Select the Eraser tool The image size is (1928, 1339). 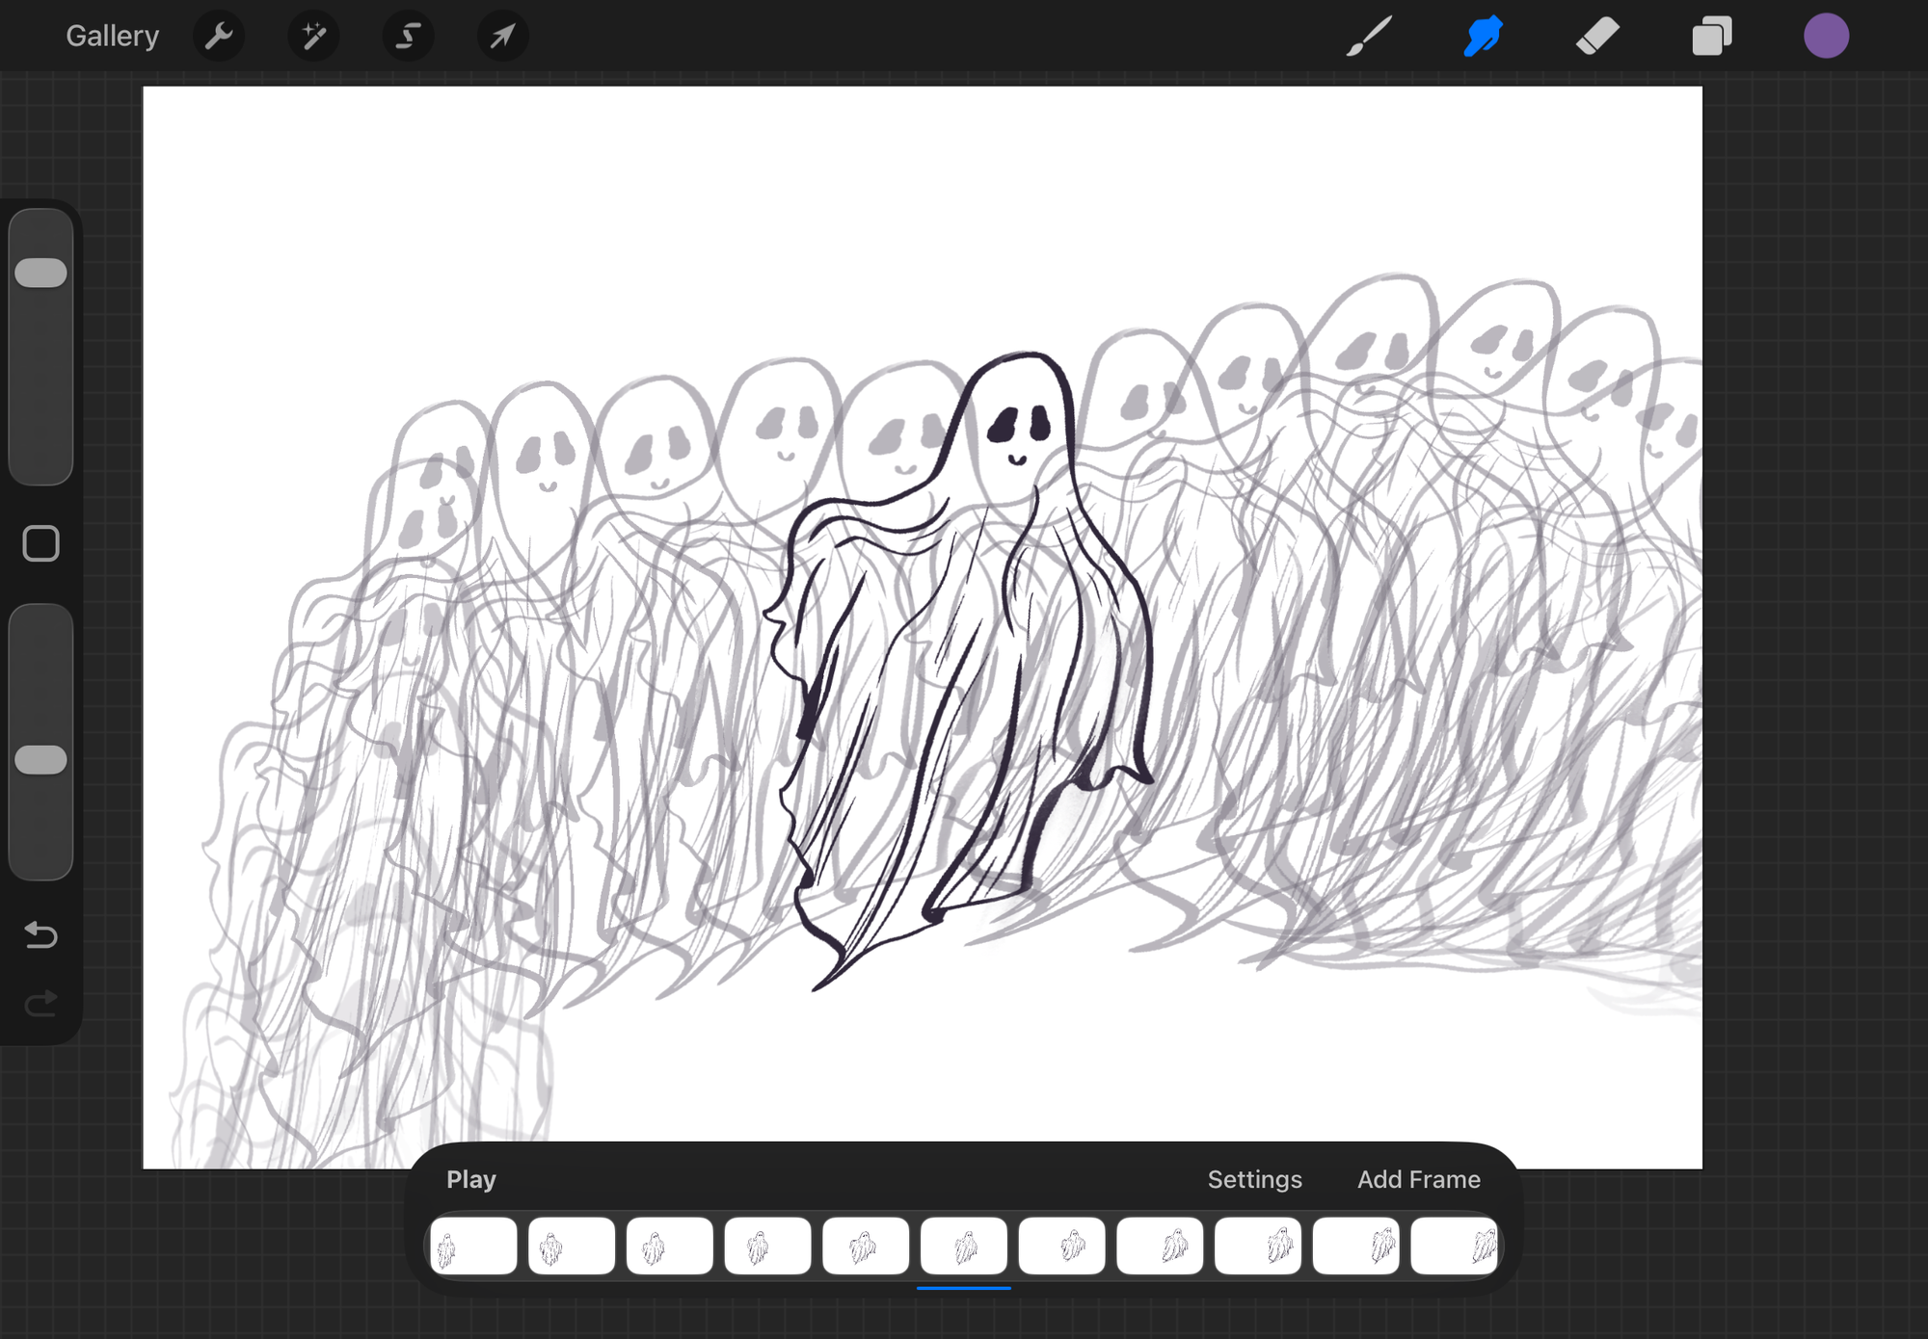click(x=1597, y=37)
